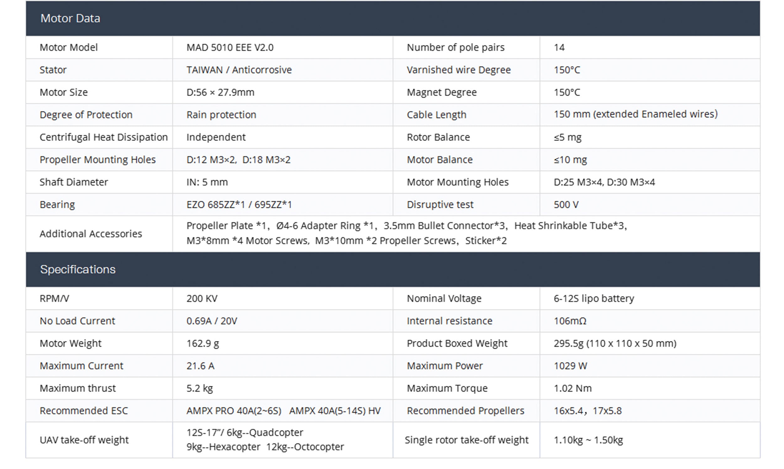
Task: Click the Motor Data header bar
Action: (393, 18)
